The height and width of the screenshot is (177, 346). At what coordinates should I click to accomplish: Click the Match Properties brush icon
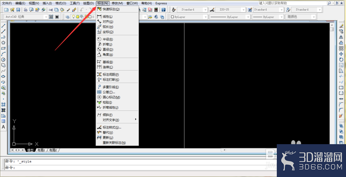68,10
